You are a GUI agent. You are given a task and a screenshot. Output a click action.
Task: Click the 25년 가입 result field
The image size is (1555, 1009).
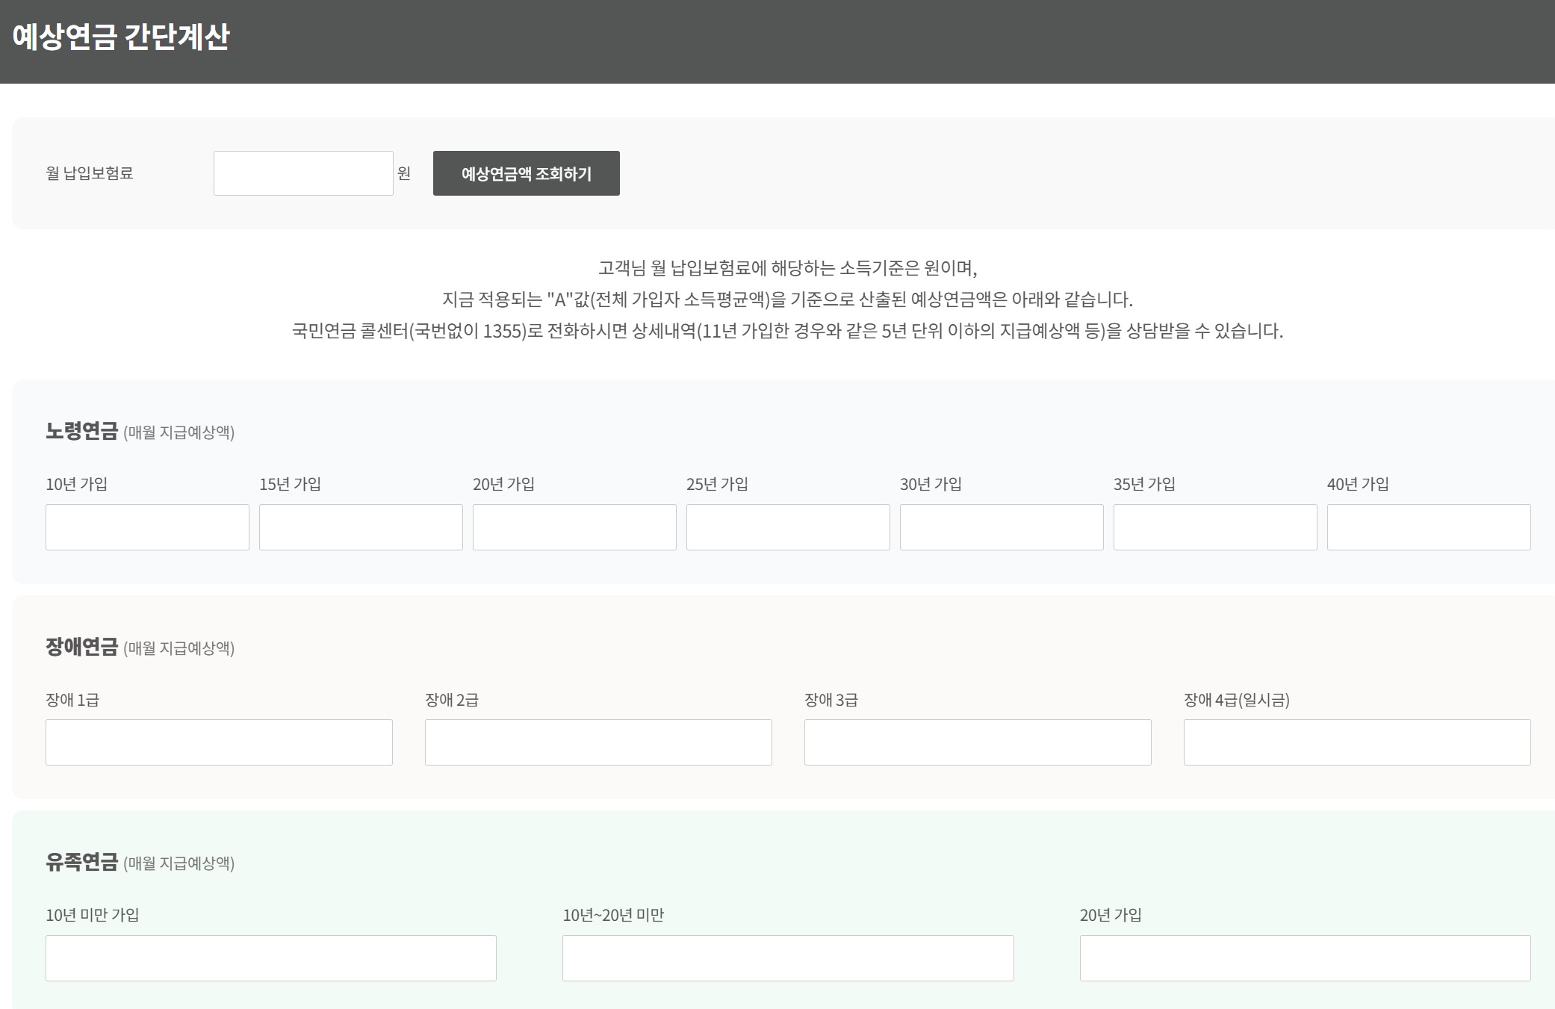(x=788, y=527)
